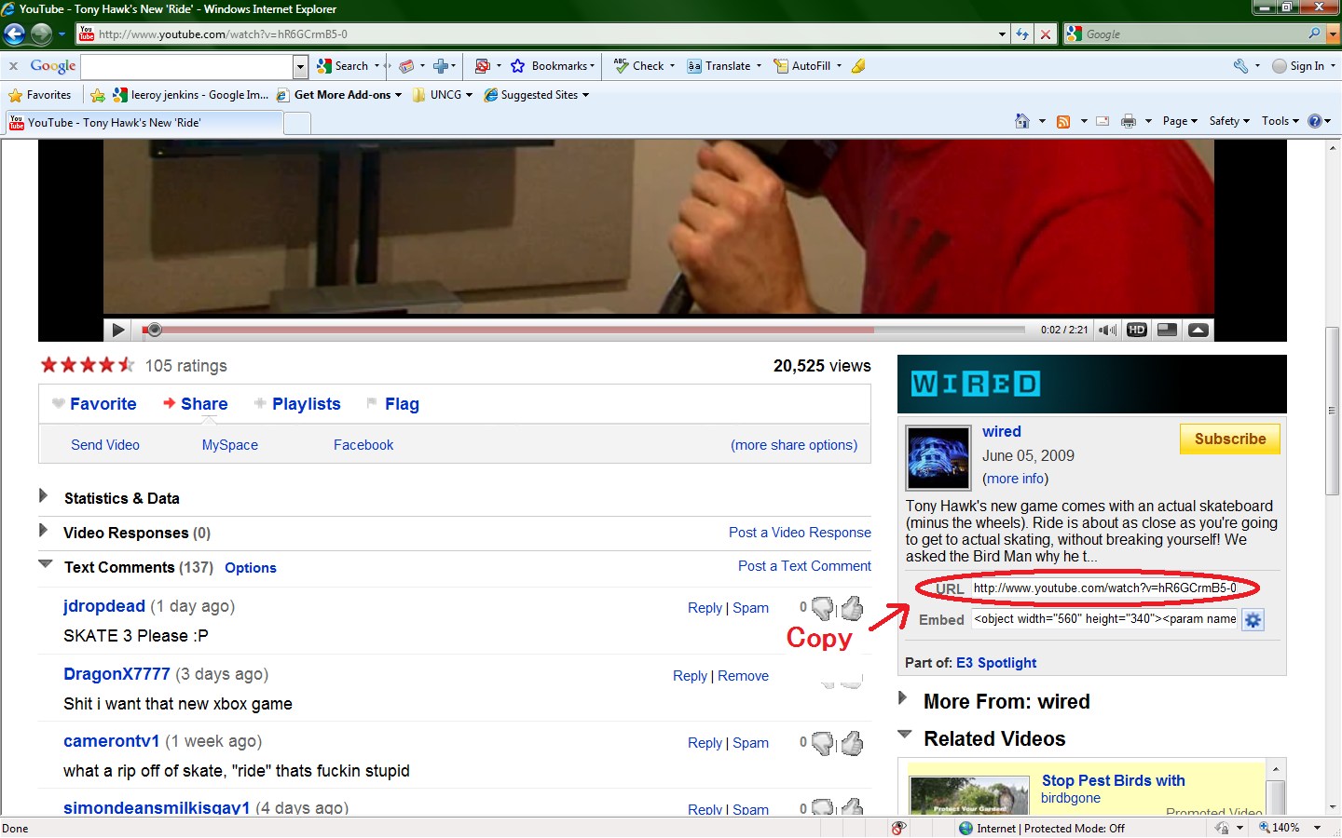Image resolution: width=1342 pixels, height=838 pixels.
Task: Click the yellow highlighter icon
Action: pyautogui.click(x=858, y=66)
